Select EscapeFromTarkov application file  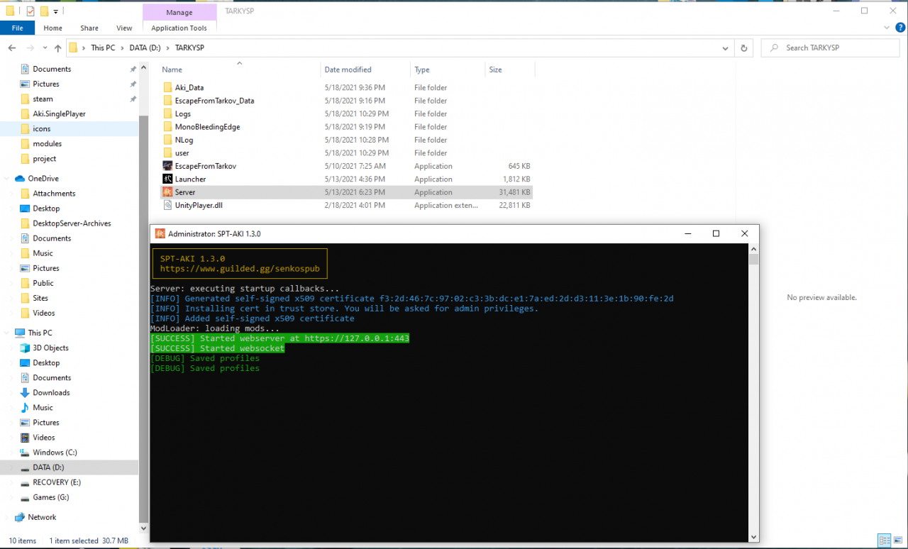coord(205,166)
